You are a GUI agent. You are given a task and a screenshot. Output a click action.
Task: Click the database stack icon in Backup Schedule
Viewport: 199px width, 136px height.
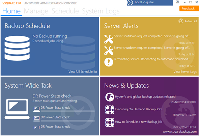coord(17,48)
